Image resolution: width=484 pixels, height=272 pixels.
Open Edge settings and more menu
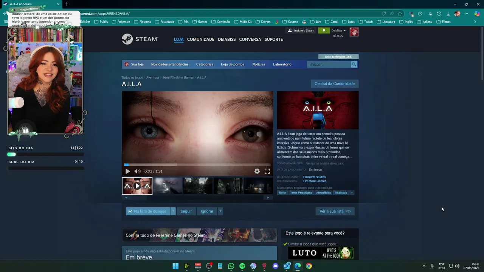pos(466,14)
